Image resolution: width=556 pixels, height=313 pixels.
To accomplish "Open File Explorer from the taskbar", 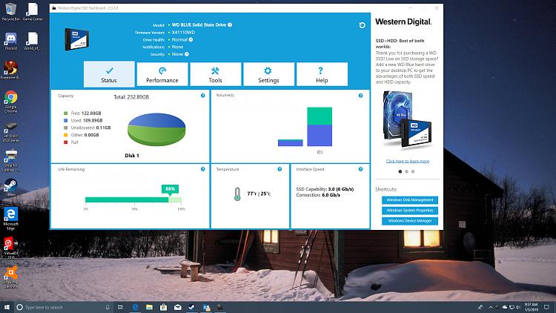I will pyautogui.click(x=149, y=307).
